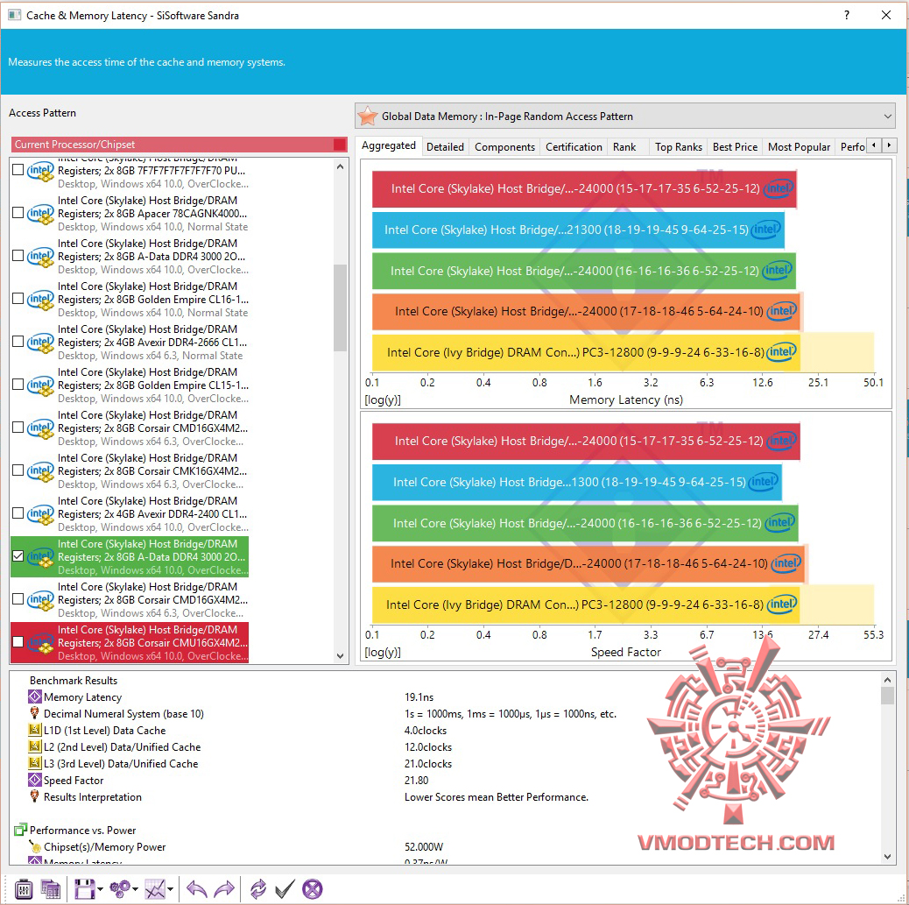Click the tab strip scroll-right arrow
The height and width of the screenshot is (905, 909).
[x=889, y=145]
